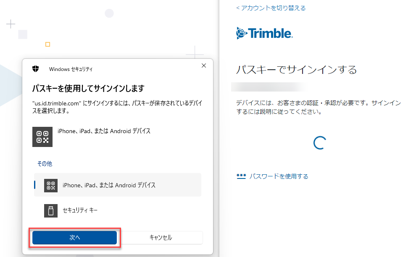
Task: Click キャンセル button
Action: coord(161,237)
